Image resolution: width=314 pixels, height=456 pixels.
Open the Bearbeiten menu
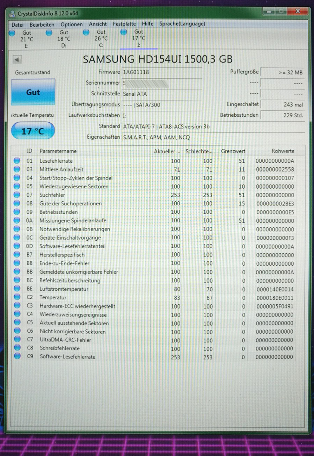42,24
